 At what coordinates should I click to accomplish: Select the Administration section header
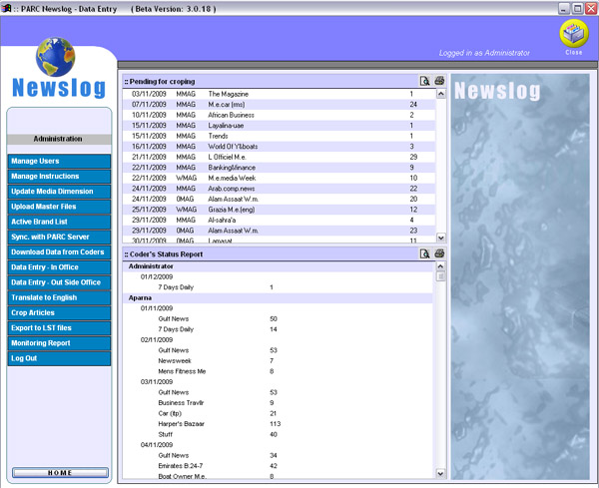pyautogui.click(x=59, y=139)
